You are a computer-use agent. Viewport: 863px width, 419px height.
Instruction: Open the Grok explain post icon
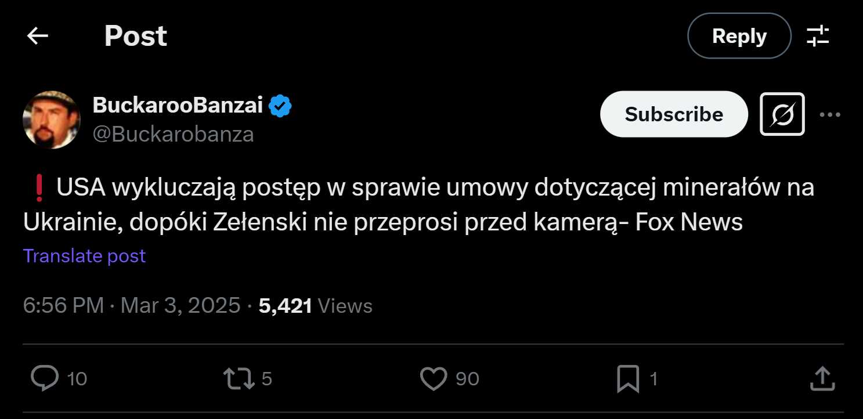782,114
